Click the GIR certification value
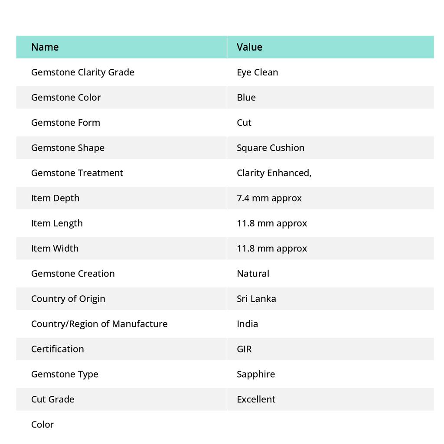Viewport: 444px width, 444px height. click(x=244, y=349)
